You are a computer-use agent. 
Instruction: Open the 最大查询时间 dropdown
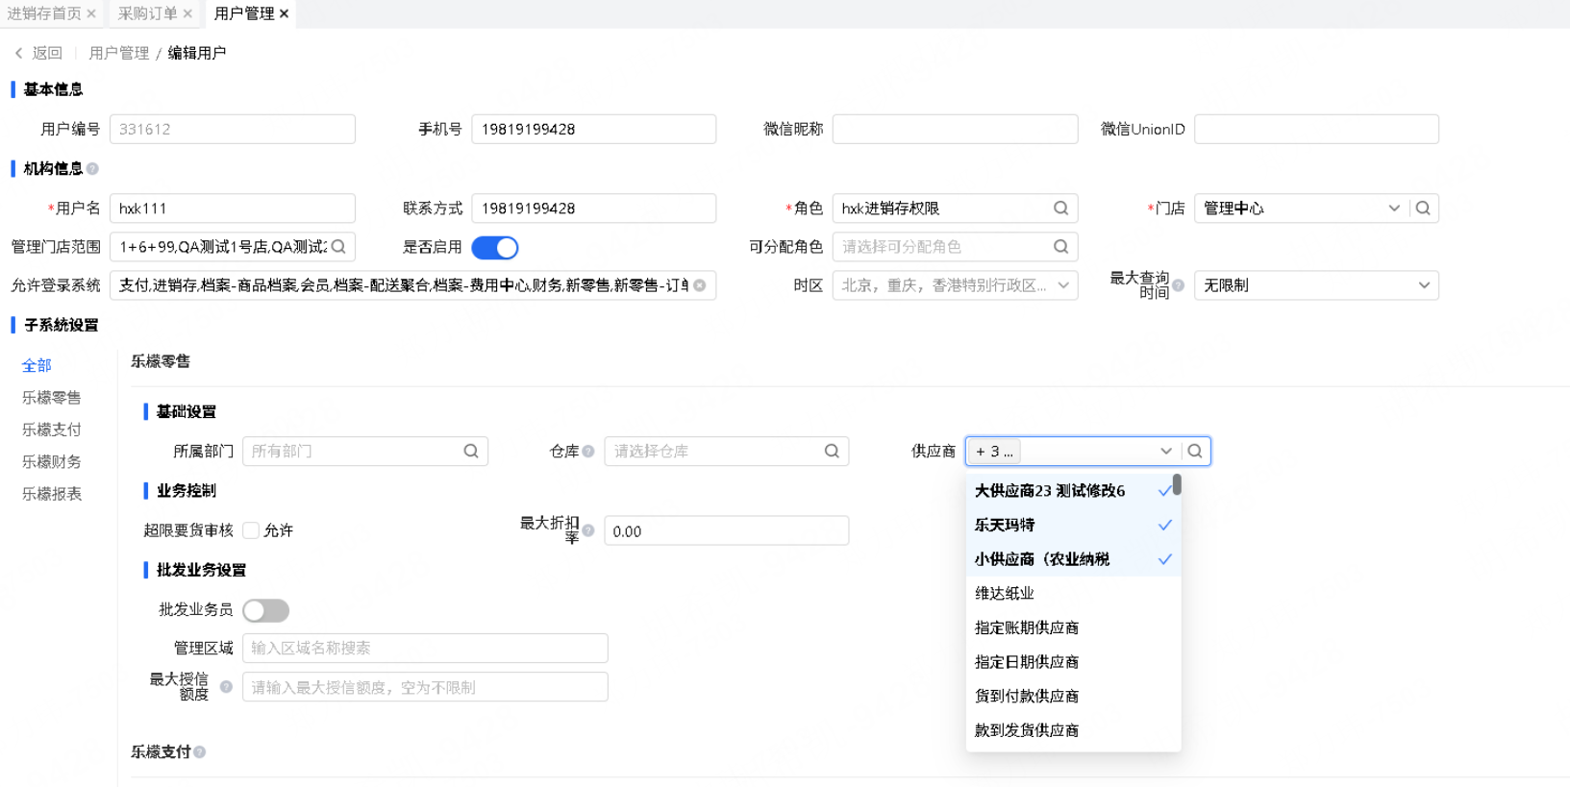click(1315, 285)
